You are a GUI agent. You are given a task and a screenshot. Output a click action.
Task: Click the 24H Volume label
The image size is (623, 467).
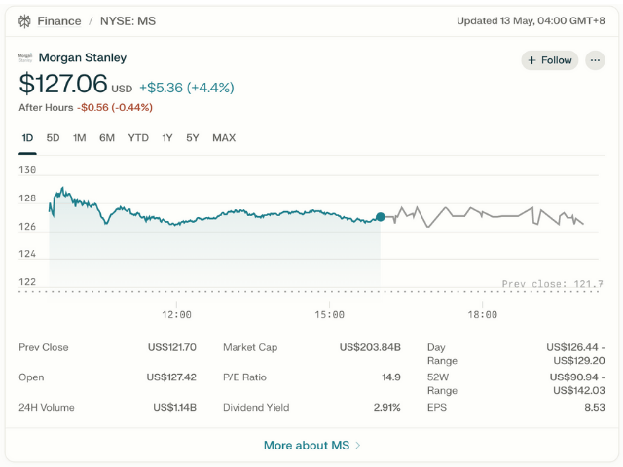point(47,408)
